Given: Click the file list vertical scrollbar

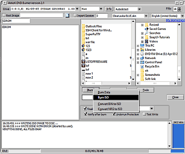Looking at the screenshot, I should coord(133,50).
